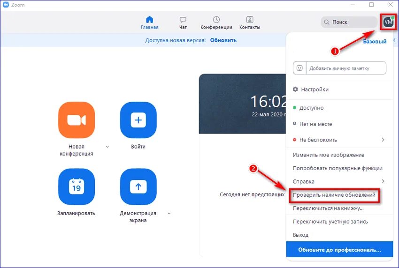Click the Сегодня нет предстоящих text
The width and height of the screenshot is (399, 268).
[252, 194]
